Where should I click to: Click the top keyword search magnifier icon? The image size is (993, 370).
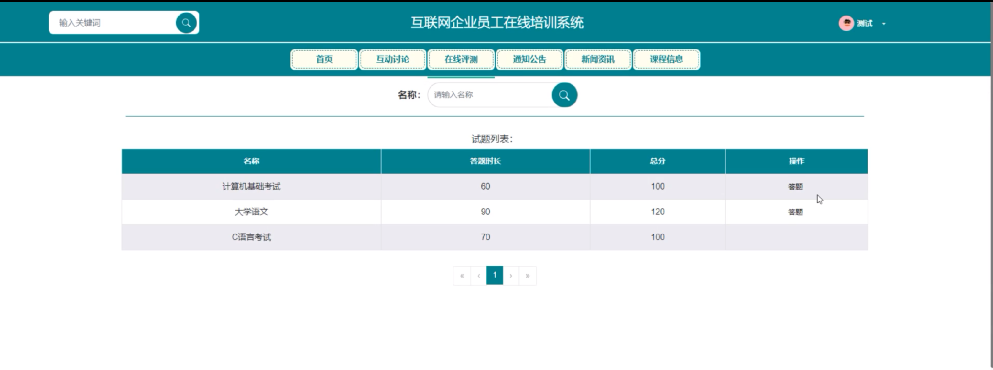pos(186,23)
